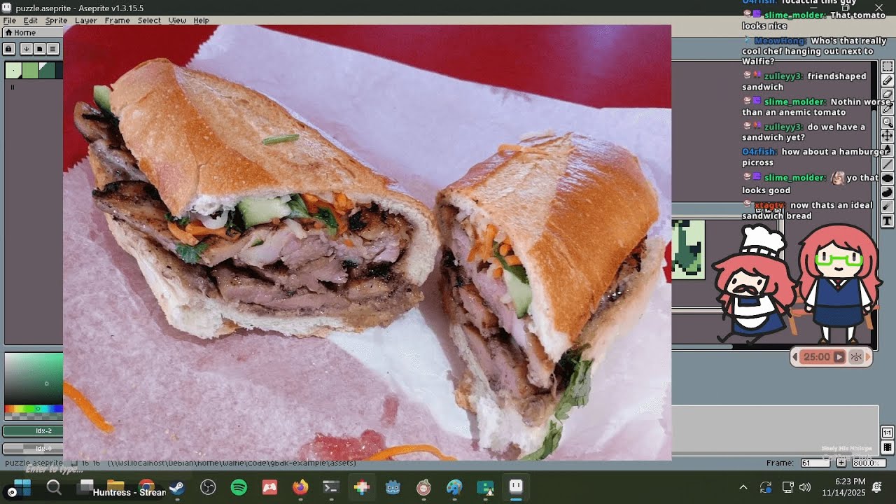The height and width of the screenshot is (504, 896).
Task: Click the 1:1 zoom reset button
Action: click(887, 433)
